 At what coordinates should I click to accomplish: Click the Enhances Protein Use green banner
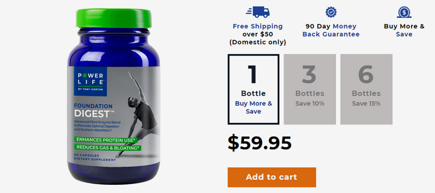tap(106, 139)
